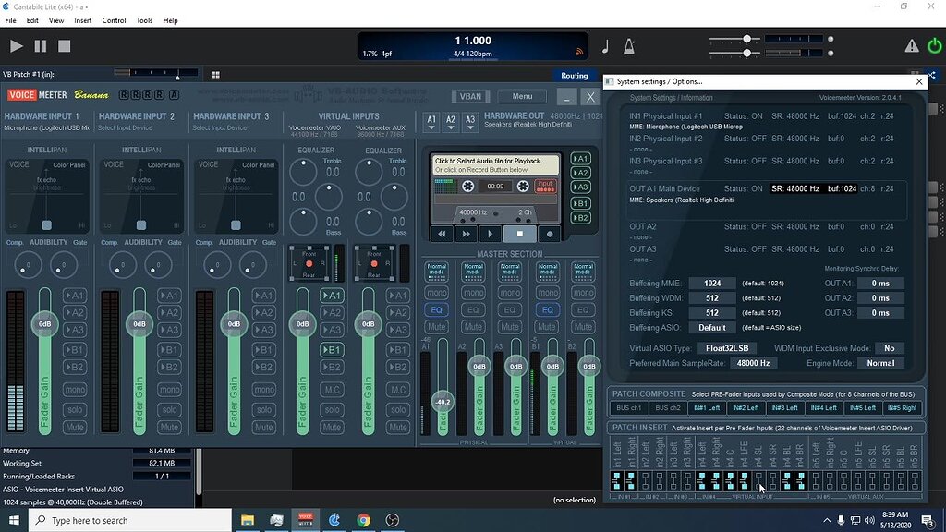This screenshot has width=946, height=532.
Task: Mute the Microphone hardware input strip
Action: click(x=77, y=427)
